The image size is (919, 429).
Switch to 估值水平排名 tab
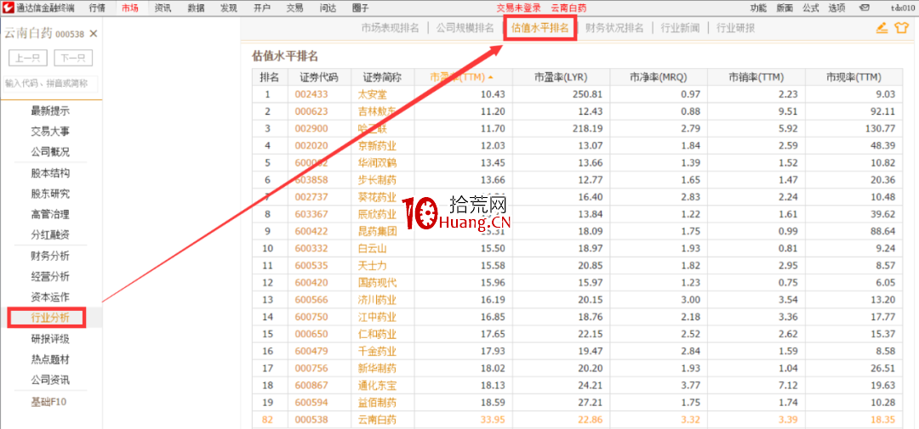tap(540, 28)
